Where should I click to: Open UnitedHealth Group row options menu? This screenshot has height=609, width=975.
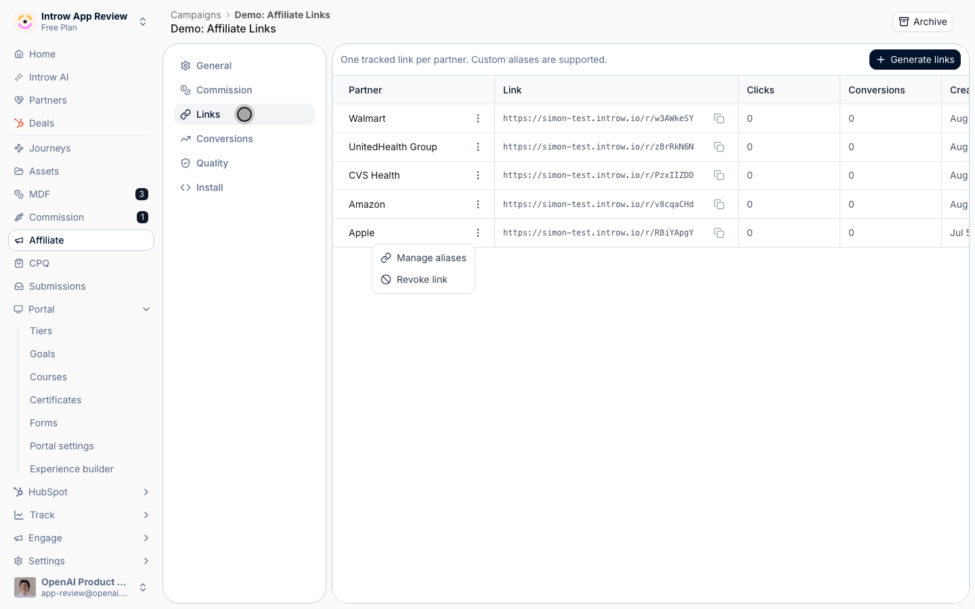(x=478, y=147)
